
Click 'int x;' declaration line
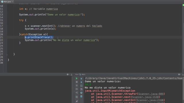coord(23,9)
